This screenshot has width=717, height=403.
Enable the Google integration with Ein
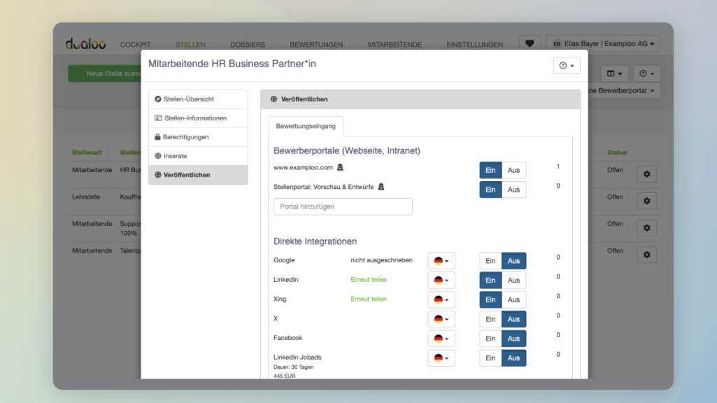490,260
